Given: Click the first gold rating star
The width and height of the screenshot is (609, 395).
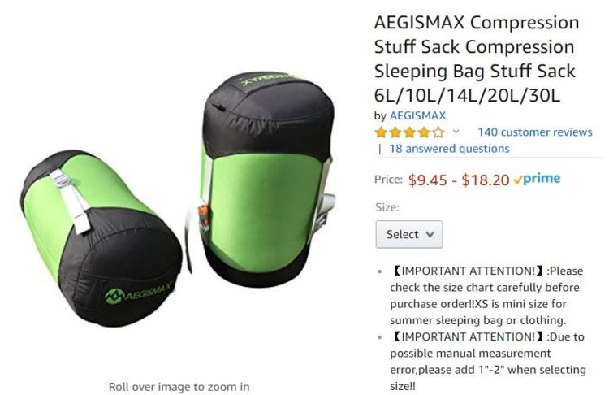Looking at the screenshot, I should click(381, 132).
